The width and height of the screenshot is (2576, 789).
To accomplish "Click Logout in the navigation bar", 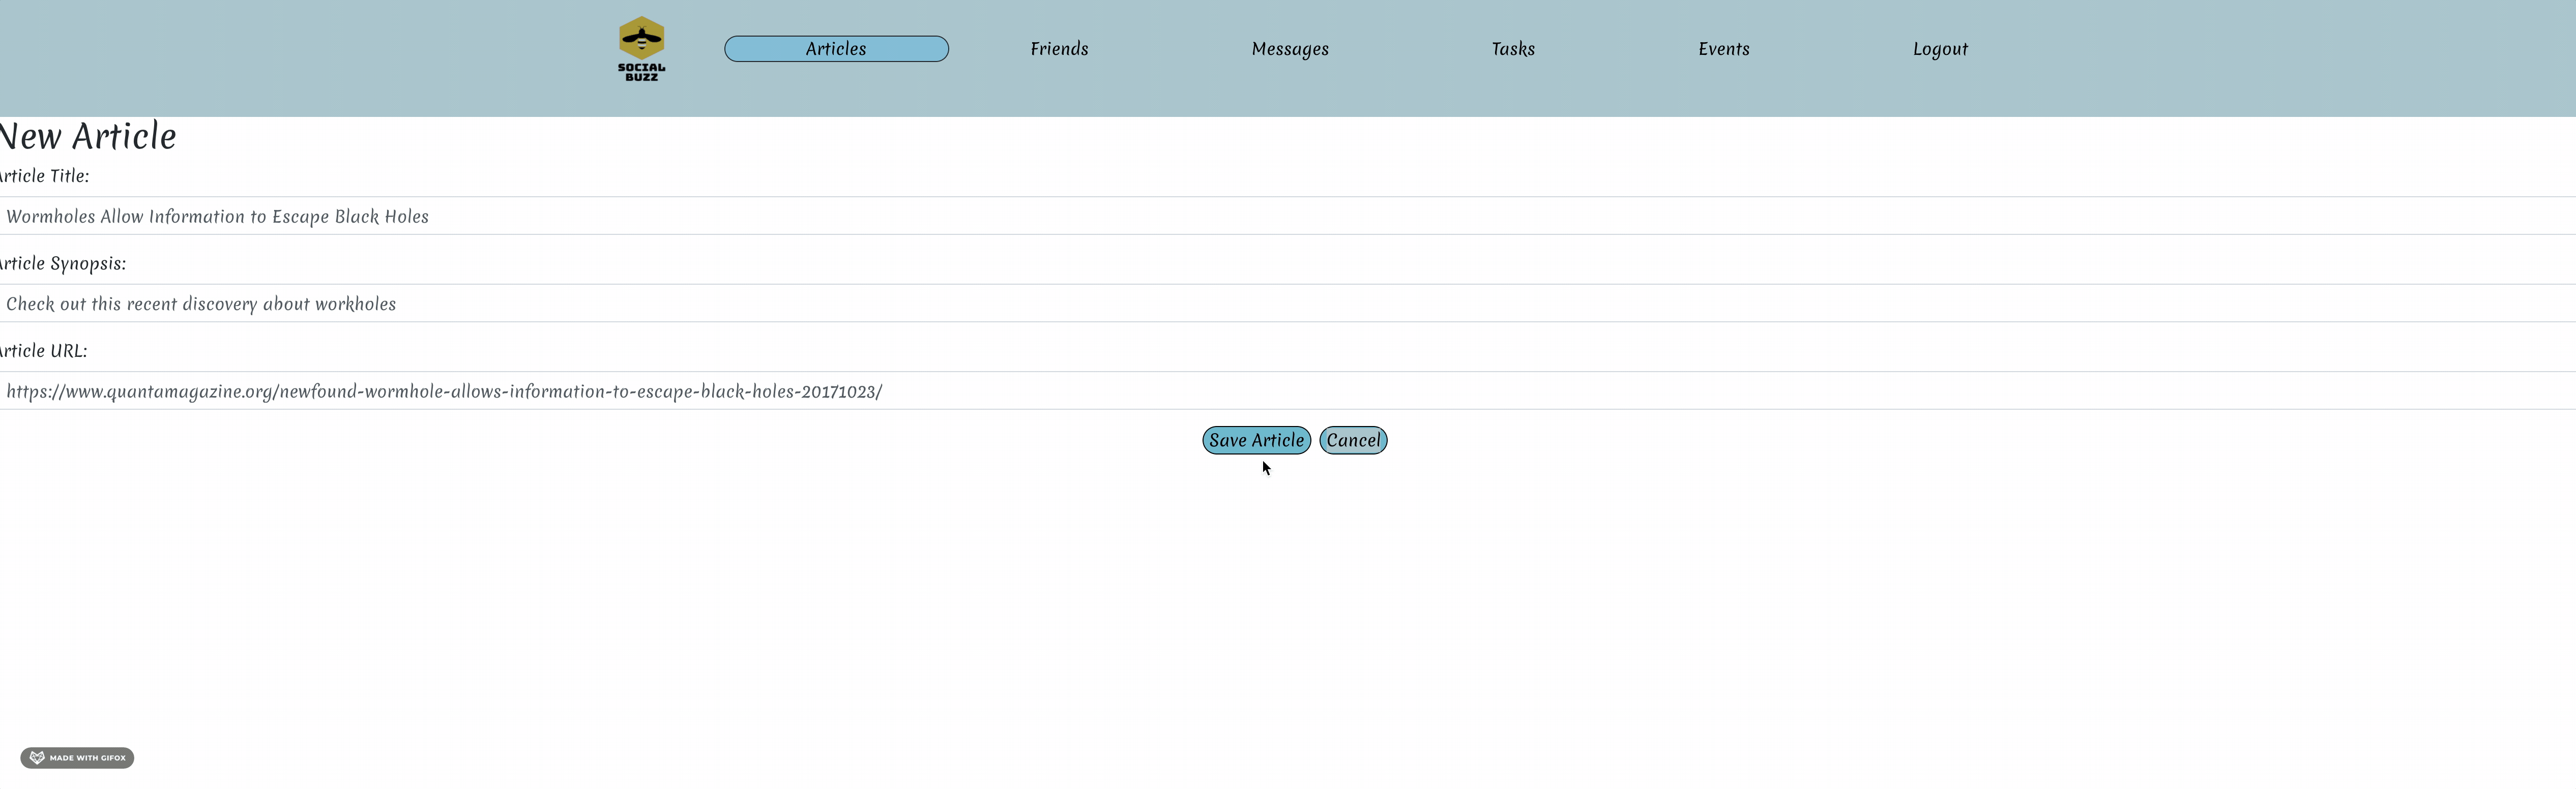I will tap(1939, 48).
